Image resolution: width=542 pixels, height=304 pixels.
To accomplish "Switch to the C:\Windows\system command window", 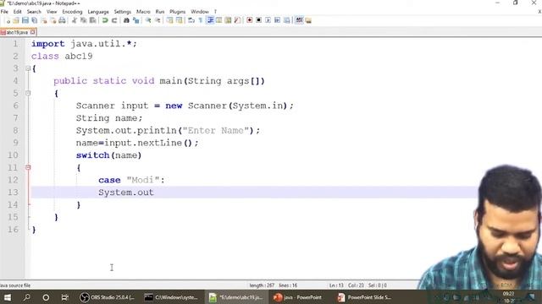I will click(171, 297).
